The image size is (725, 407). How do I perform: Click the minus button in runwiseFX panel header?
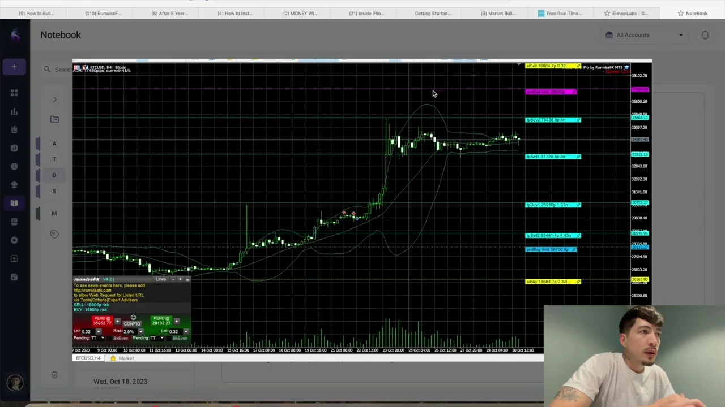click(x=173, y=279)
